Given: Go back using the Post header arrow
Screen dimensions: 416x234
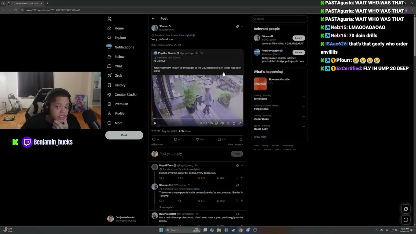Looking at the screenshot, I should click(x=153, y=19).
